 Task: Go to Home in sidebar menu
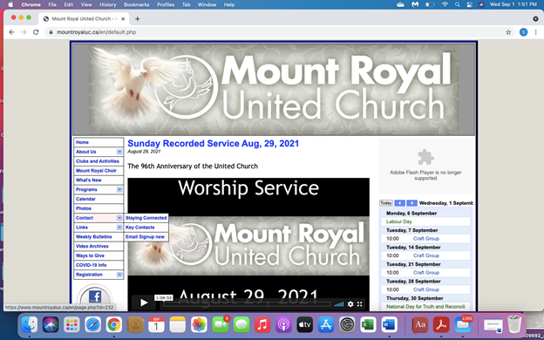pos(99,142)
